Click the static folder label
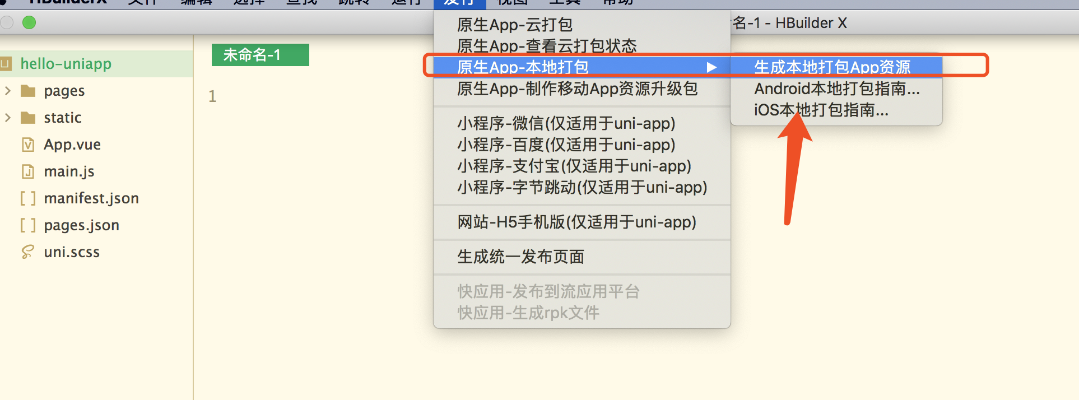Image resolution: width=1079 pixels, height=400 pixels. click(x=63, y=118)
